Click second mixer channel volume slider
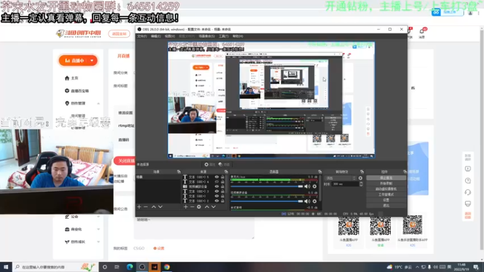 pos(267,201)
